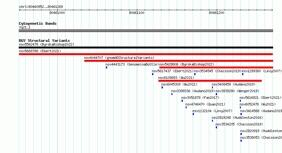Click the 80461200 ruler position label
The height and width of the screenshot is (153, 282).
point(216,13)
